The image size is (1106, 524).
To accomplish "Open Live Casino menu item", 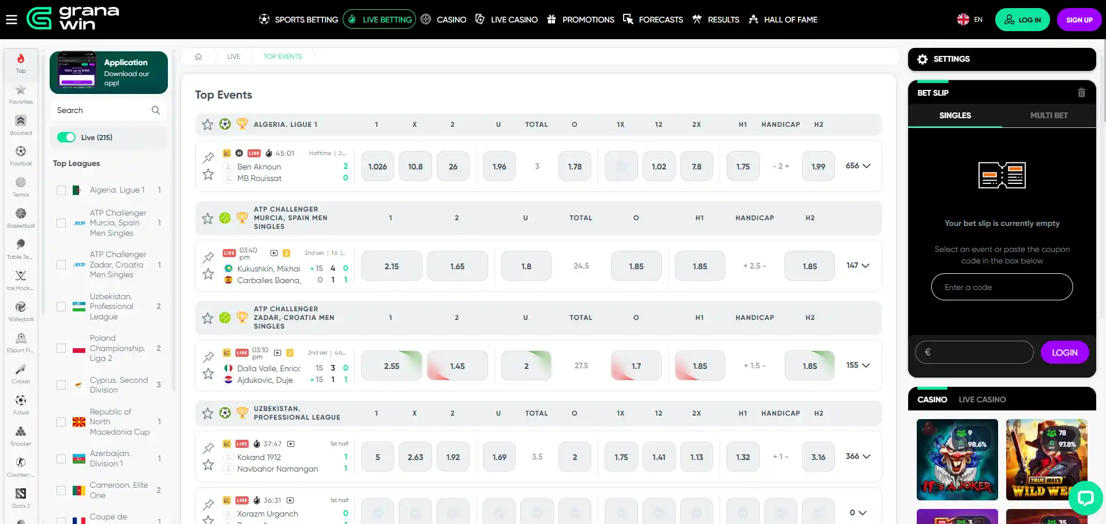I will (x=506, y=20).
